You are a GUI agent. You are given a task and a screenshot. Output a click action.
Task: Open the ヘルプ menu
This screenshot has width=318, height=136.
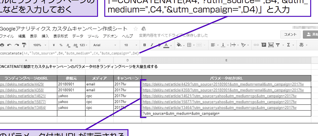[127, 36]
